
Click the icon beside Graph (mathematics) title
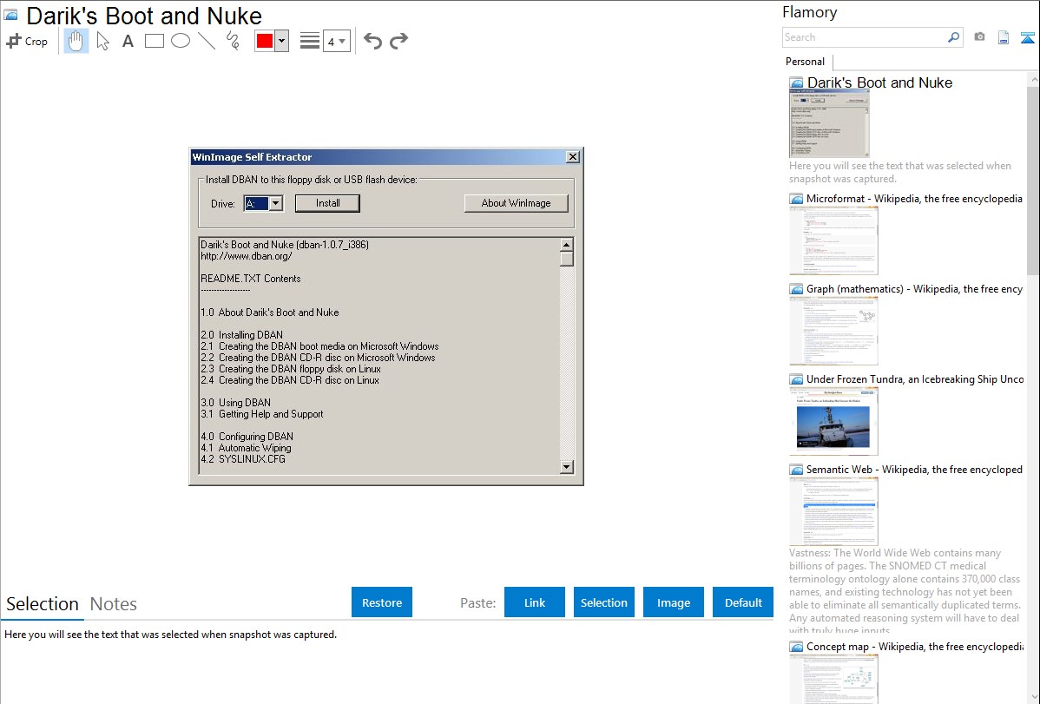click(796, 289)
